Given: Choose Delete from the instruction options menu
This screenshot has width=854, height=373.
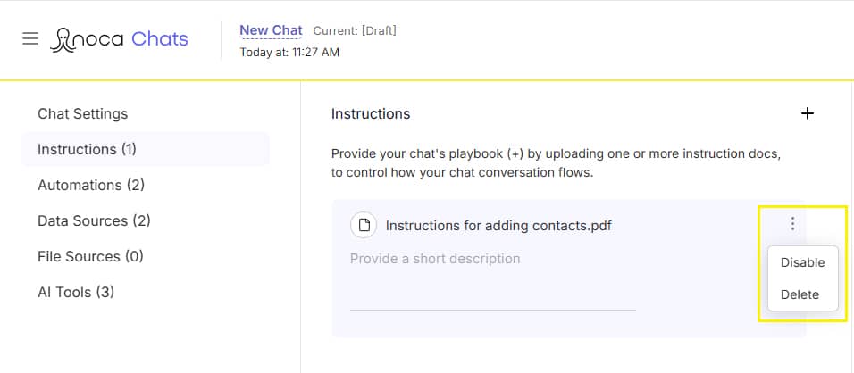Looking at the screenshot, I should [x=800, y=294].
